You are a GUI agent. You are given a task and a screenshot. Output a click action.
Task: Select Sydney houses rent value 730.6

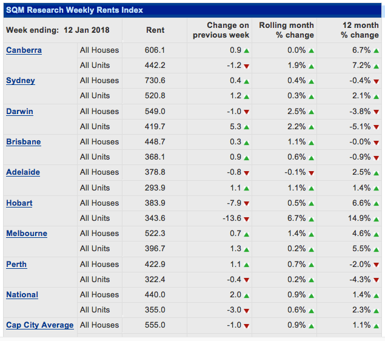(x=155, y=81)
